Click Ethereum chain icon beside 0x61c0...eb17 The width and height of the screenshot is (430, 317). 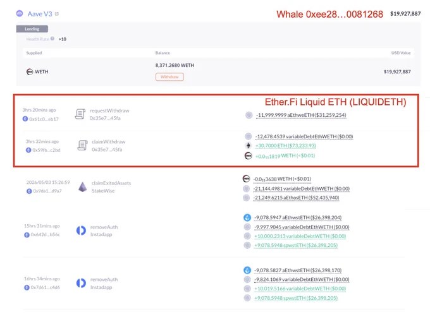pos(25,119)
